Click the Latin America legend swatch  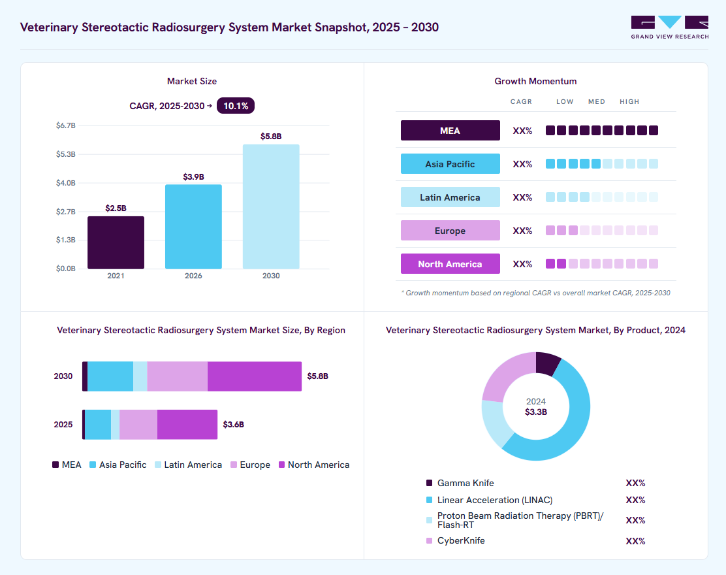pos(158,465)
